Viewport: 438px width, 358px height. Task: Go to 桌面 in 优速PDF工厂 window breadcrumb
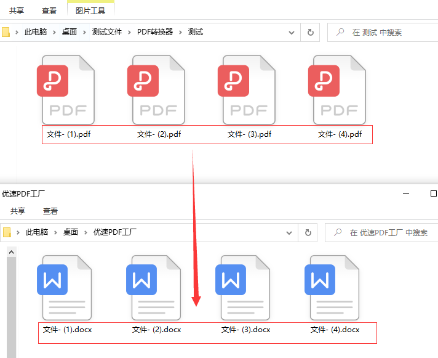click(70, 232)
